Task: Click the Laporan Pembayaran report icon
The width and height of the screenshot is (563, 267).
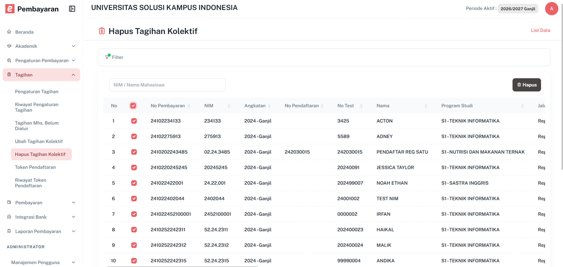Action: pos(9,231)
